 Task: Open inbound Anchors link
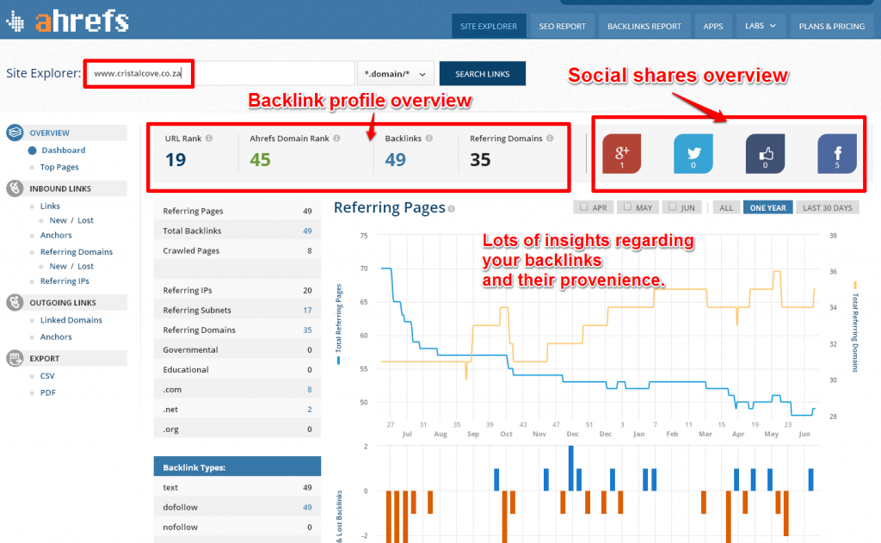pyautogui.click(x=56, y=235)
